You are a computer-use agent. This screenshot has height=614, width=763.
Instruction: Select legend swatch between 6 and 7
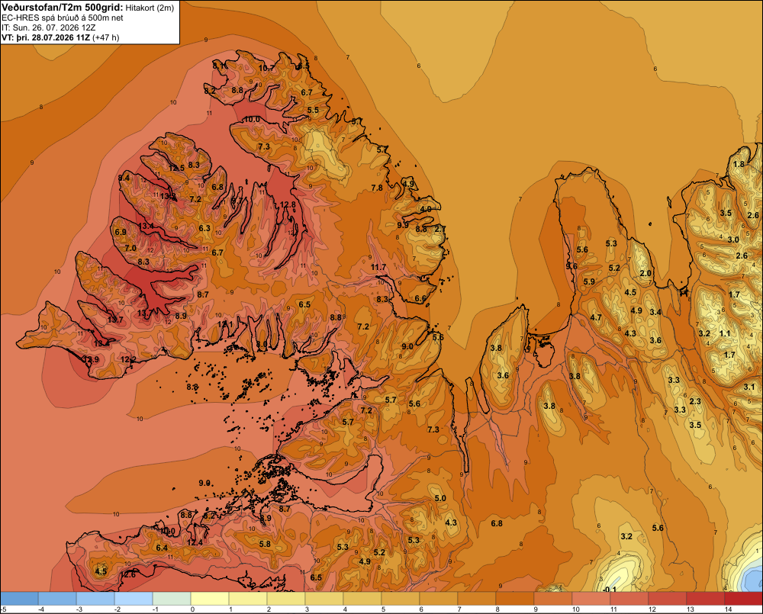pos(439,599)
